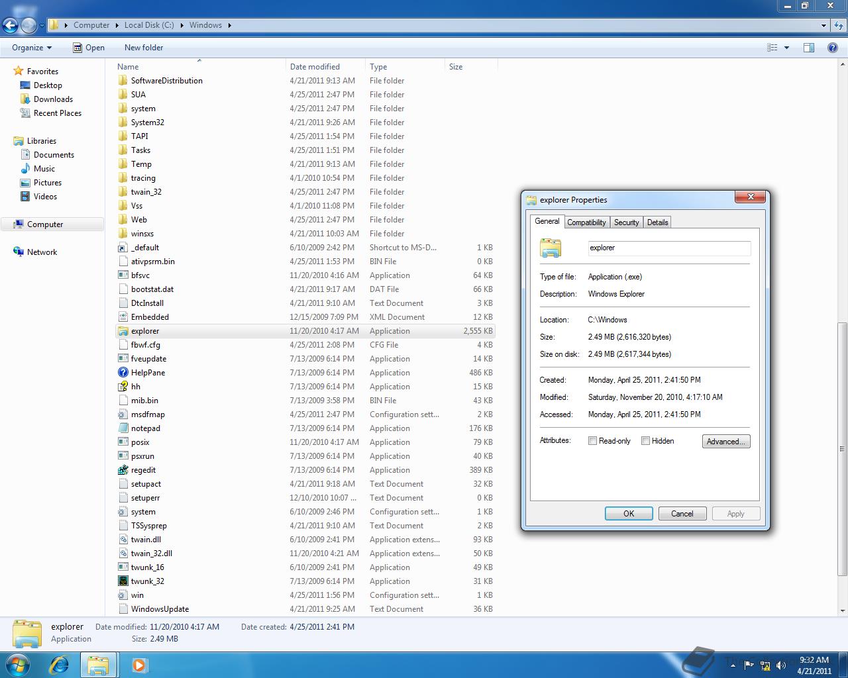Viewport: 848px width, 678px height.
Task: Select the _default shortcut icon
Action: coord(123,248)
